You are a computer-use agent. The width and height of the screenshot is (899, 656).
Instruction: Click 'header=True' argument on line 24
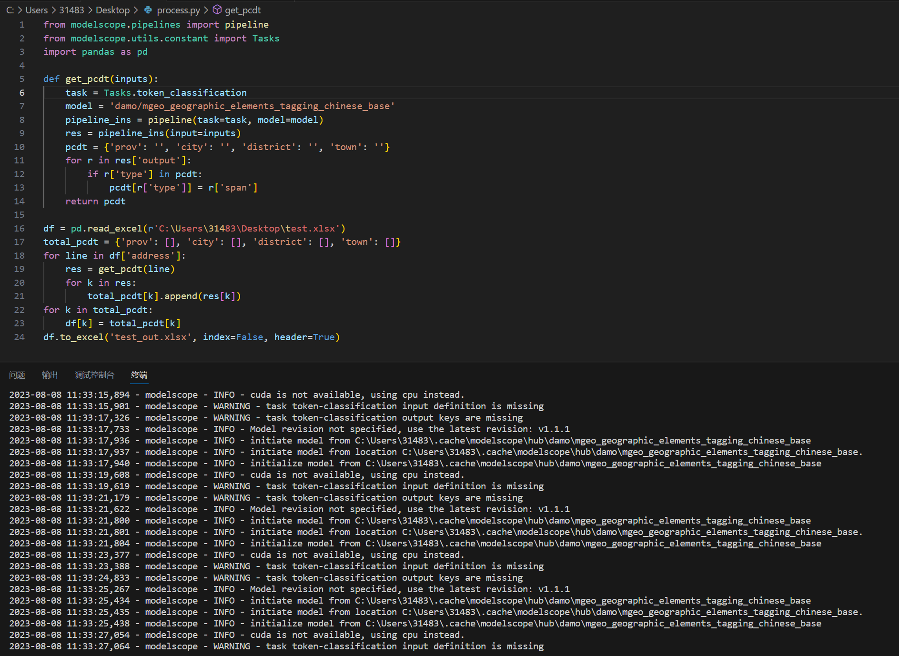[x=304, y=337]
